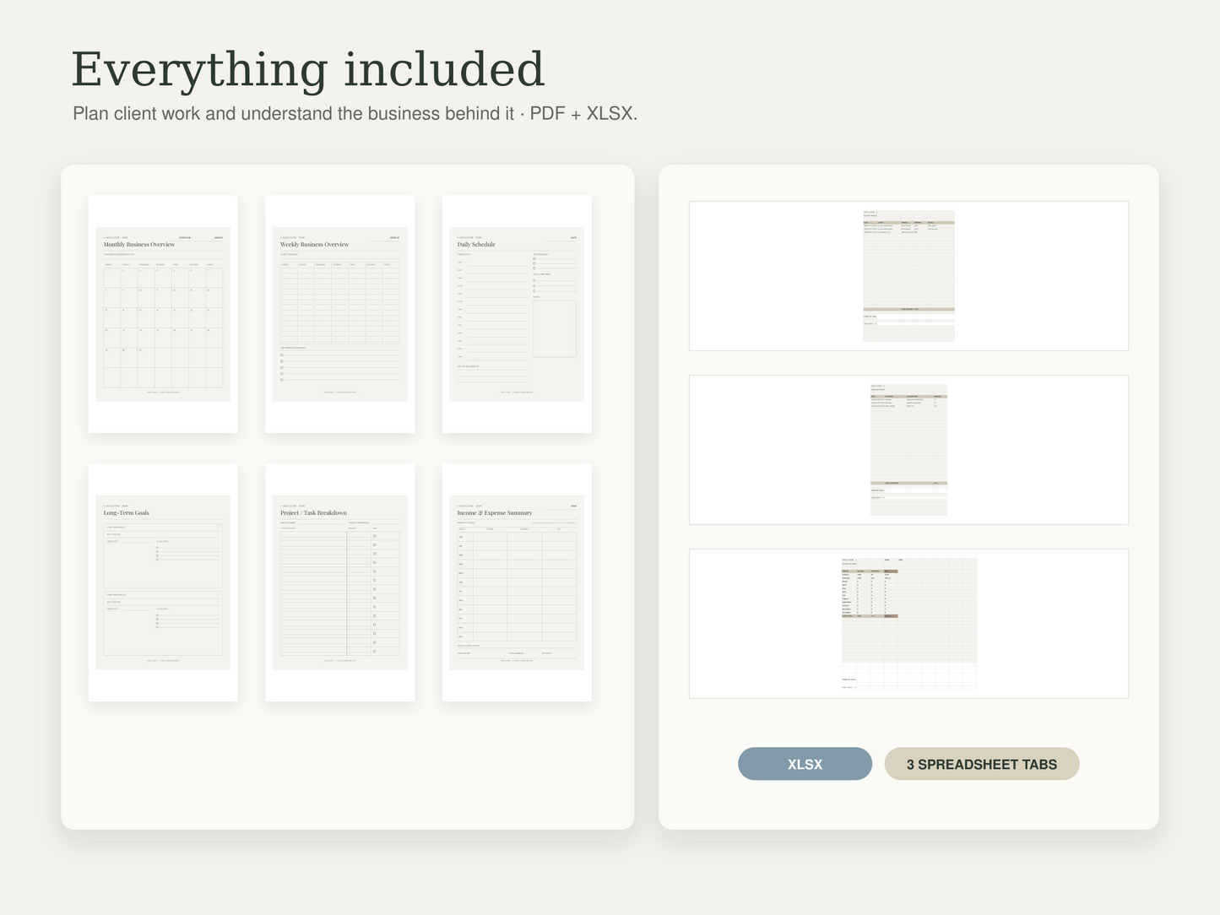
Task: Open the Income & Expense Summary page thumbnail
Action: pyautogui.click(x=517, y=582)
